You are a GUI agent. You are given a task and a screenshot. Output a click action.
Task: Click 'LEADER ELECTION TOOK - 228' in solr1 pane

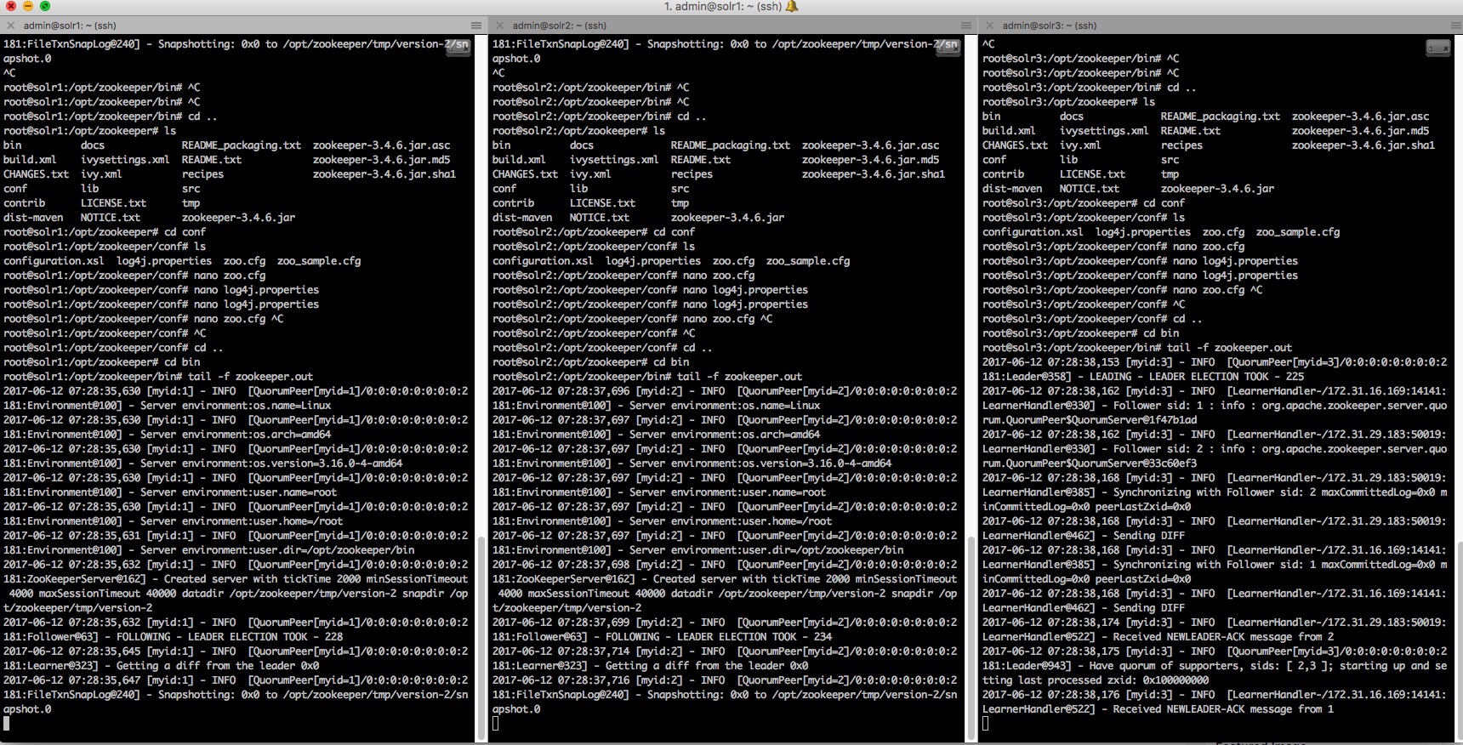point(265,637)
